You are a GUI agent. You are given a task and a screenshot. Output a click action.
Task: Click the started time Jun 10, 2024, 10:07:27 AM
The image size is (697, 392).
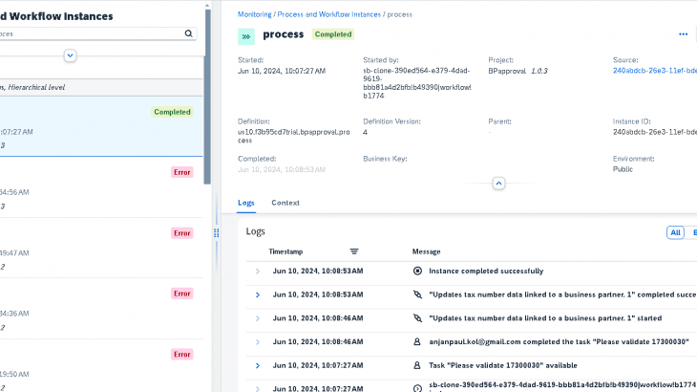pyautogui.click(x=282, y=71)
